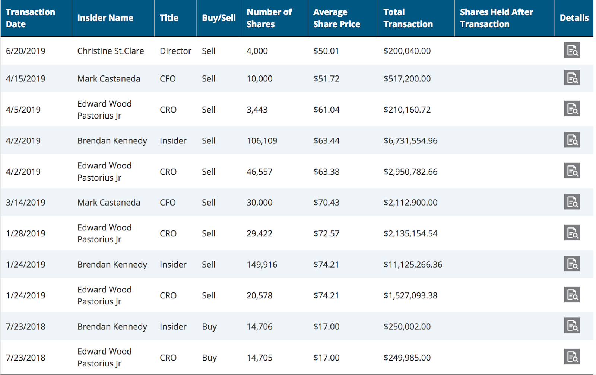Select the name Christine St.Clare

111,51
